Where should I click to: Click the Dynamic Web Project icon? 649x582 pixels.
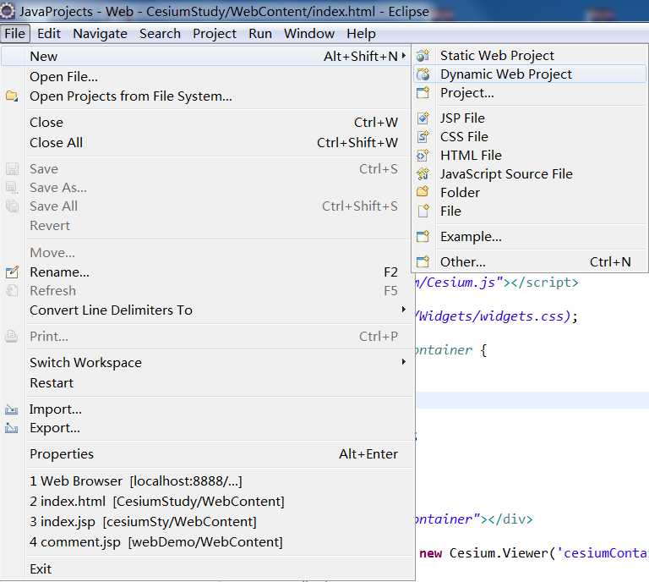pos(423,74)
